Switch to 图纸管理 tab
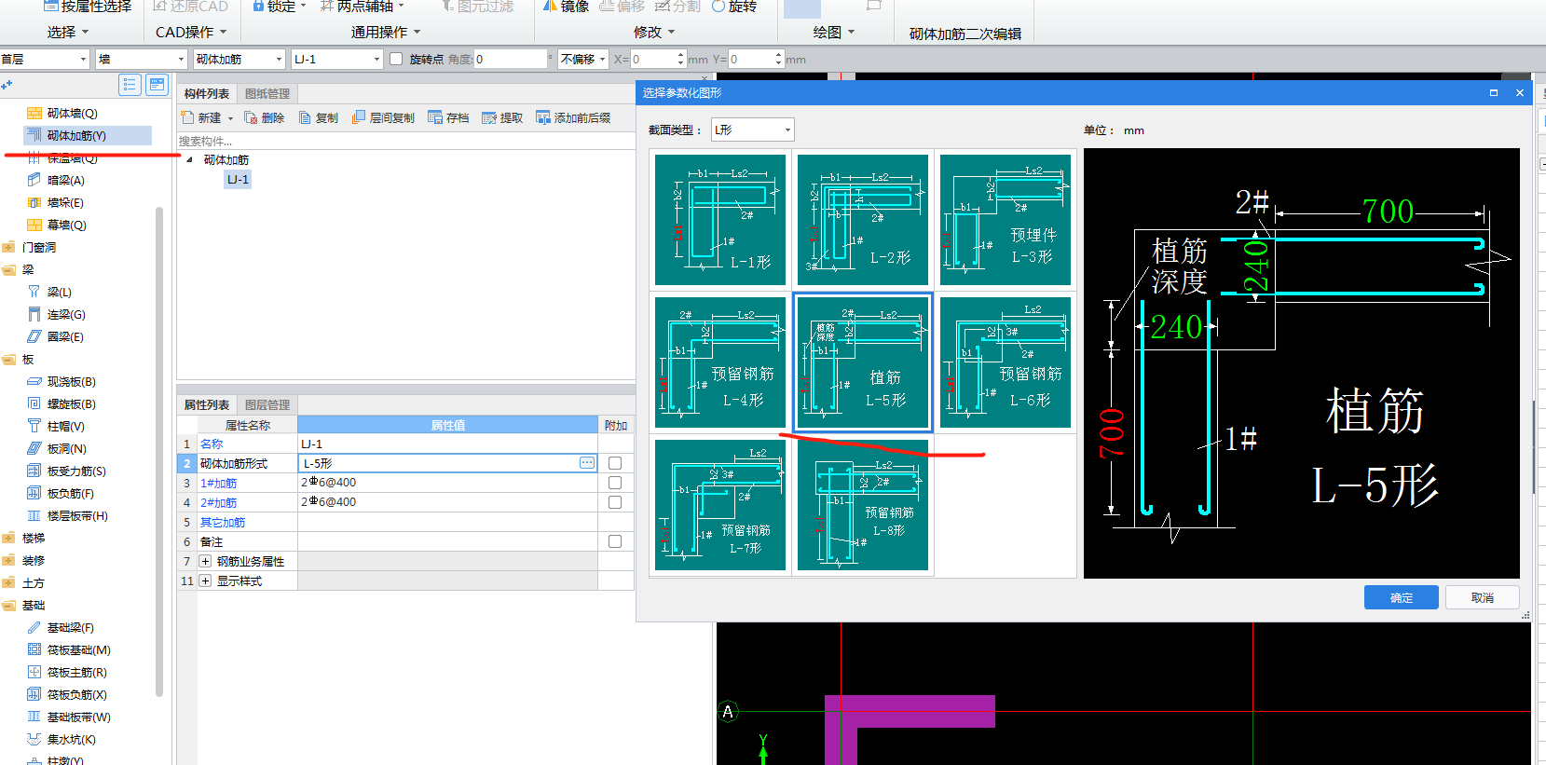This screenshot has height=765, width=1546. tap(267, 93)
